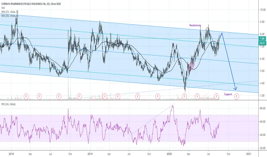
Task: Select the 1D interval in the chart title
Action: pyautogui.click(x=48, y=4)
